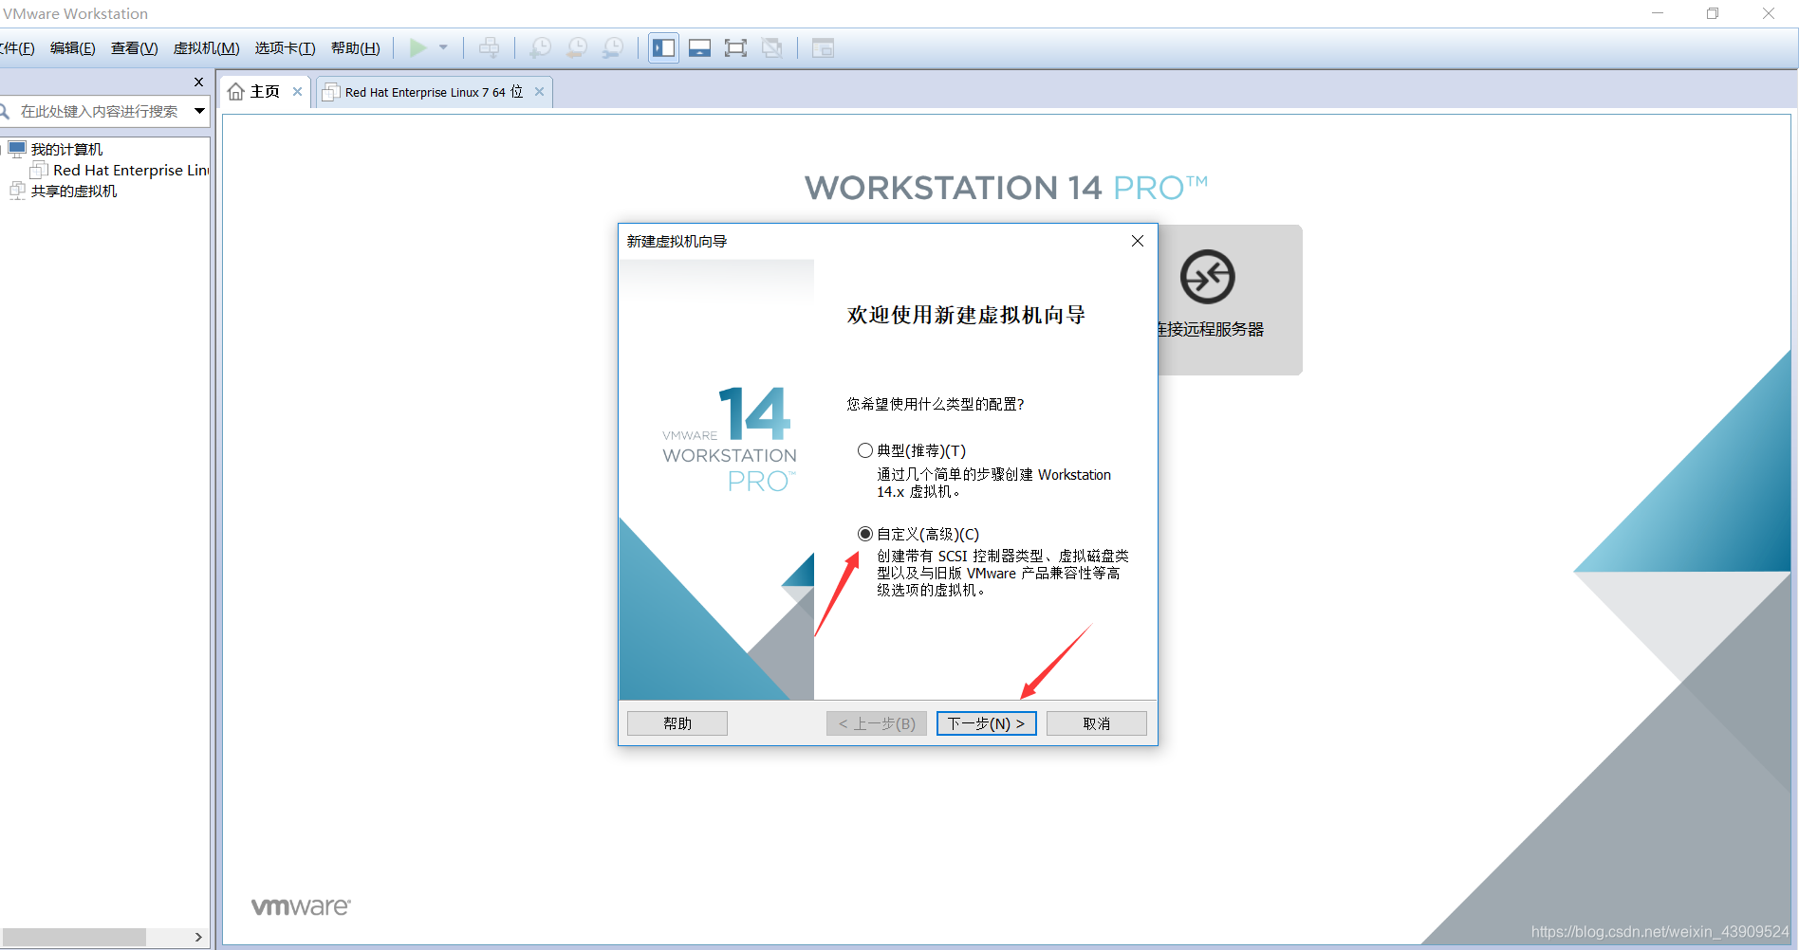Image resolution: width=1799 pixels, height=950 pixels.
Task: Select 我的计算机 in the library tree
Action: [x=66, y=150]
